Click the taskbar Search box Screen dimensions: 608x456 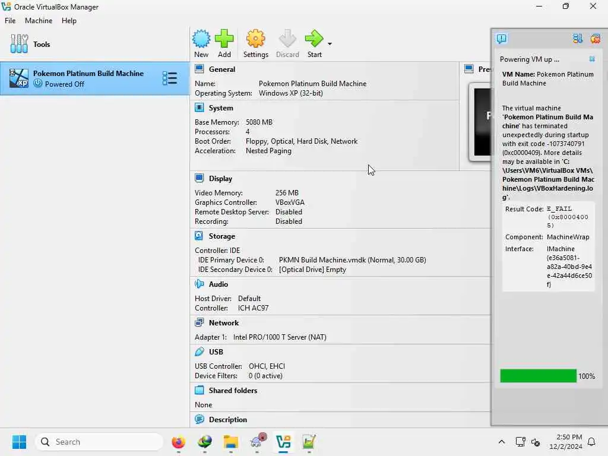coord(99,442)
